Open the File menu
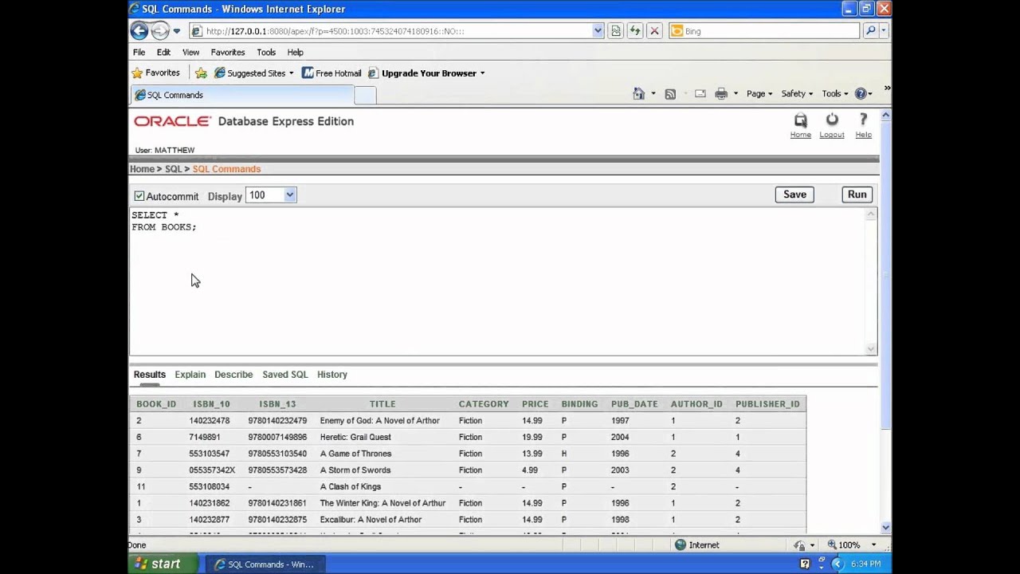Image resolution: width=1020 pixels, height=574 pixels. [139, 53]
